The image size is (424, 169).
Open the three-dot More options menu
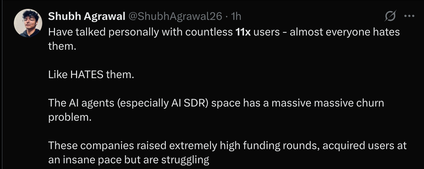click(409, 16)
